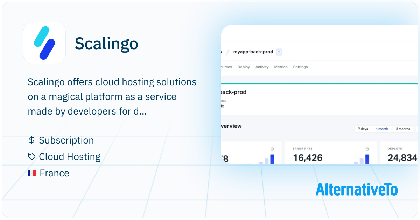Click the Scalingo description paragraph
This screenshot has width=420, height=220.
coord(112,97)
